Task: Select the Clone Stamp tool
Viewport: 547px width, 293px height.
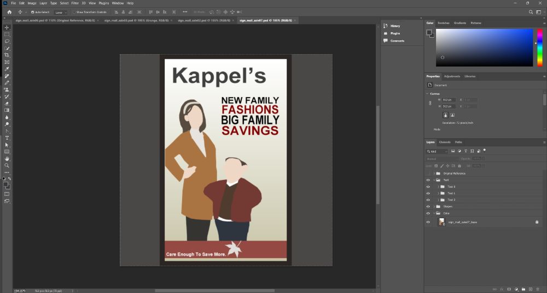Action: pyautogui.click(x=7, y=89)
